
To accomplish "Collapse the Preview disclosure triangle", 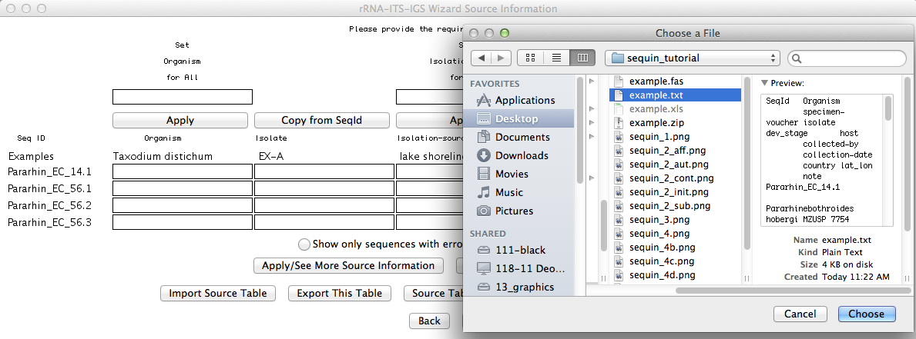I will [x=765, y=83].
